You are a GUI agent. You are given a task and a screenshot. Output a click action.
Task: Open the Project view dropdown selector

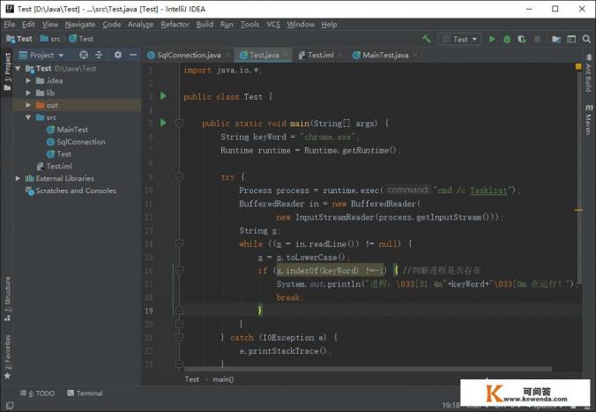41,55
